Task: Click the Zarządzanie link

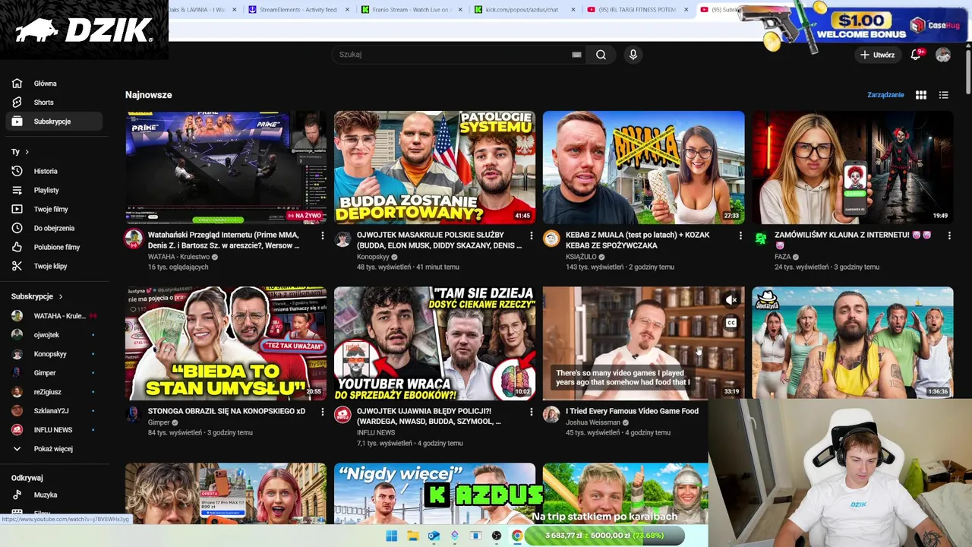Action: coord(885,95)
